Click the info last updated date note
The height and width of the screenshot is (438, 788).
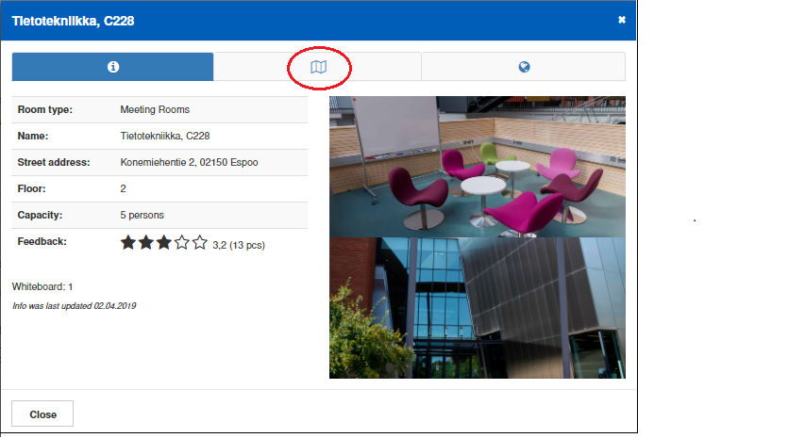tap(74, 306)
